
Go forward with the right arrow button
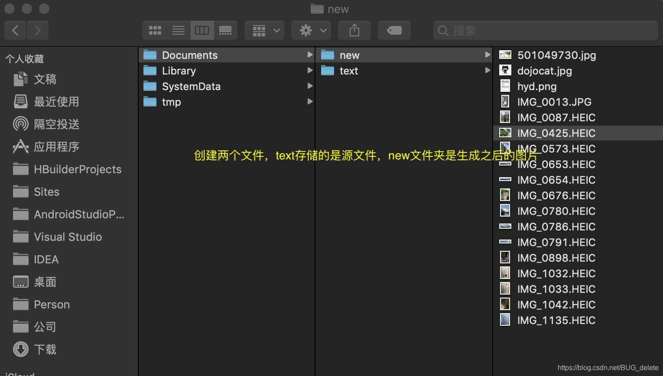(x=38, y=30)
